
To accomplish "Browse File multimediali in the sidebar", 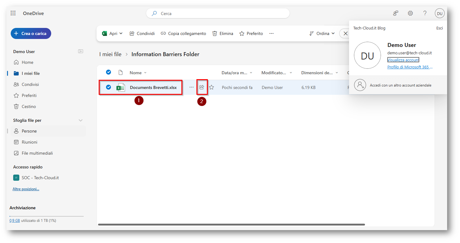I will (x=37, y=153).
